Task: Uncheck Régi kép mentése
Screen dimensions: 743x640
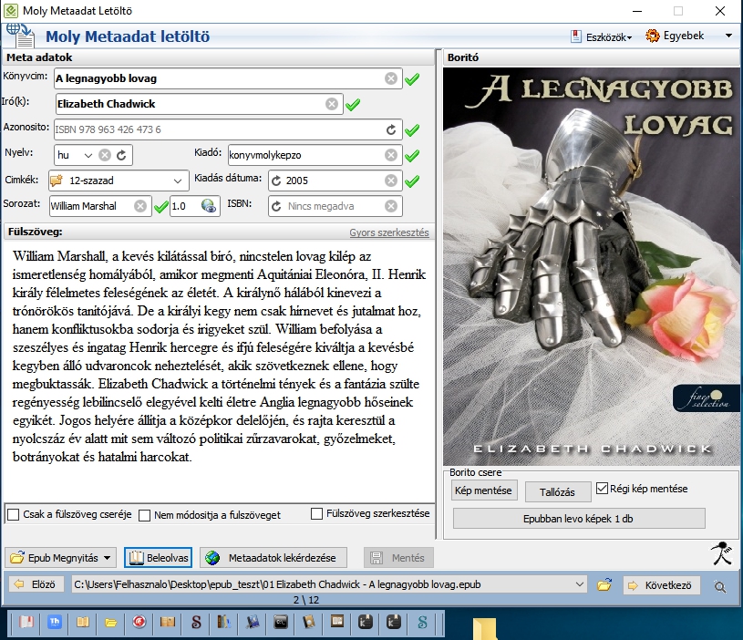Action: 602,489
